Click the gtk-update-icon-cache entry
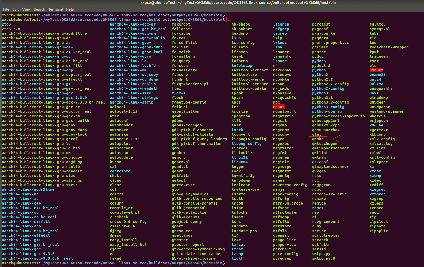This screenshot has height=267, width=424. pos(196,254)
